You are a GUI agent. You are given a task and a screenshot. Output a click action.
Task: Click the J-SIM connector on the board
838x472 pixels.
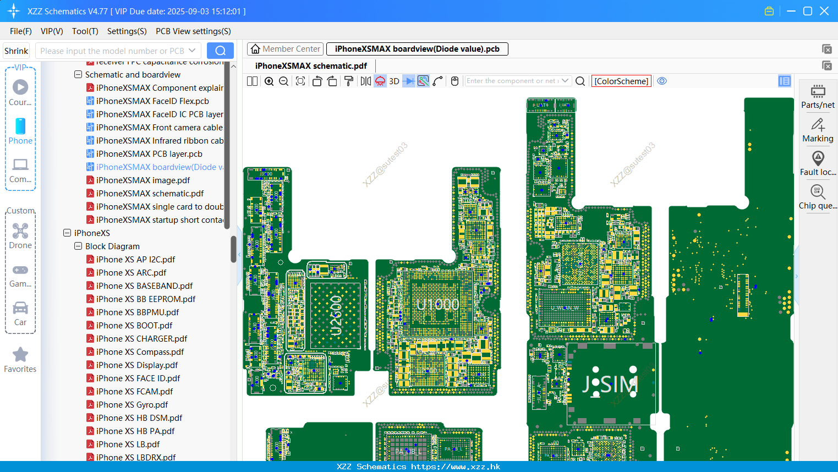coord(611,384)
